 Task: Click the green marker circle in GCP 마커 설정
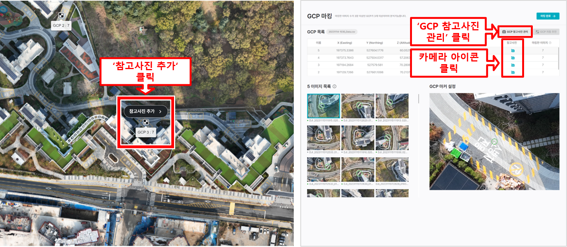coord(494,141)
